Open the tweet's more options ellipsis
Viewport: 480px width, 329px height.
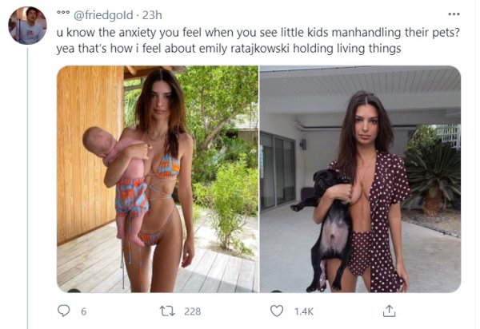click(x=454, y=14)
